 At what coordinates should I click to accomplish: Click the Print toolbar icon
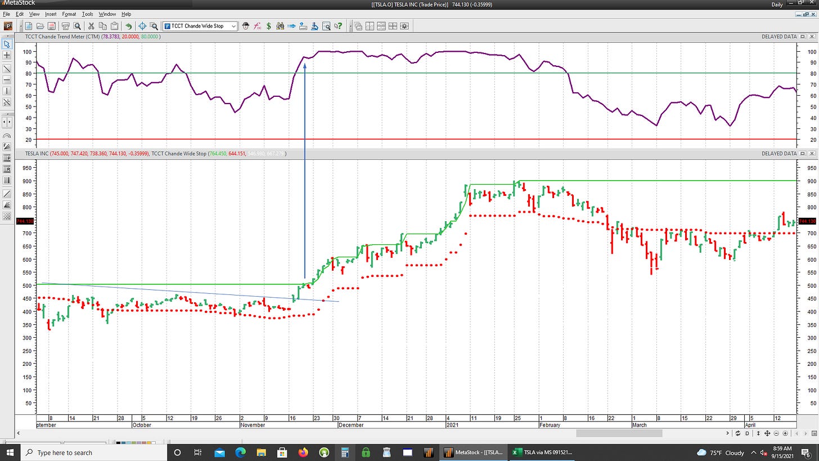(66, 26)
